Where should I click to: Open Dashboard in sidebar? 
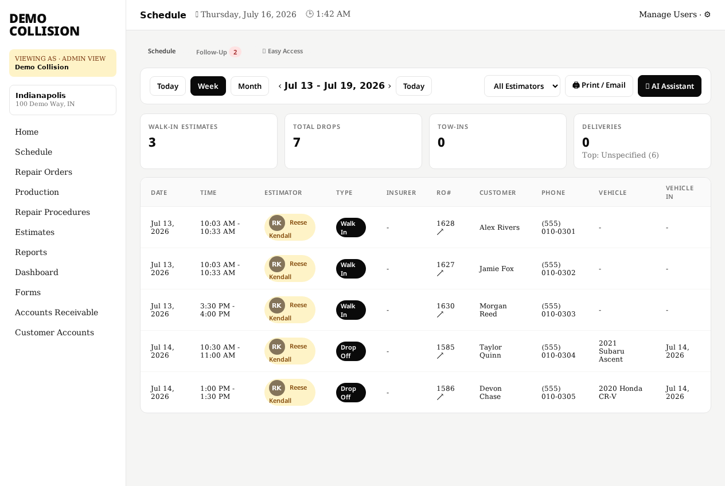click(63, 272)
